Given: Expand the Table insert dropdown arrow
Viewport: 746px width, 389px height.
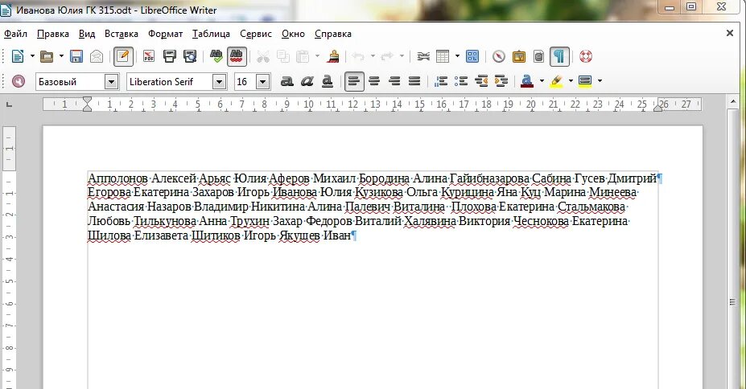Looking at the screenshot, I should pyautogui.click(x=457, y=56).
